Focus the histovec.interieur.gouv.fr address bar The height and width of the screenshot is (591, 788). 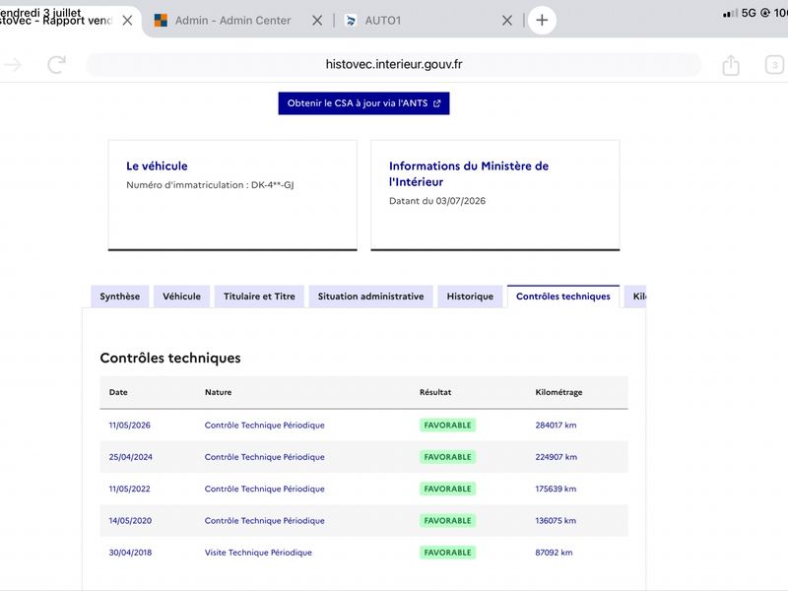tap(393, 64)
